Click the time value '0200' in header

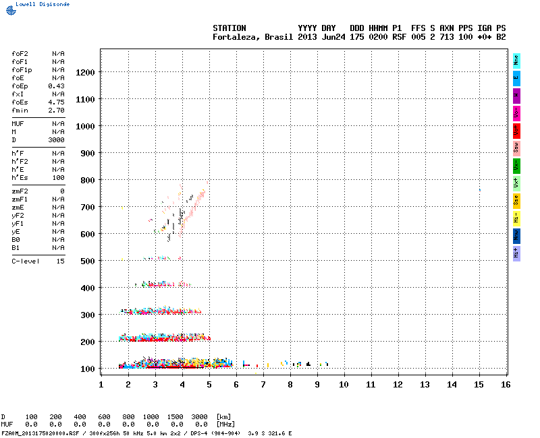coord(378,37)
